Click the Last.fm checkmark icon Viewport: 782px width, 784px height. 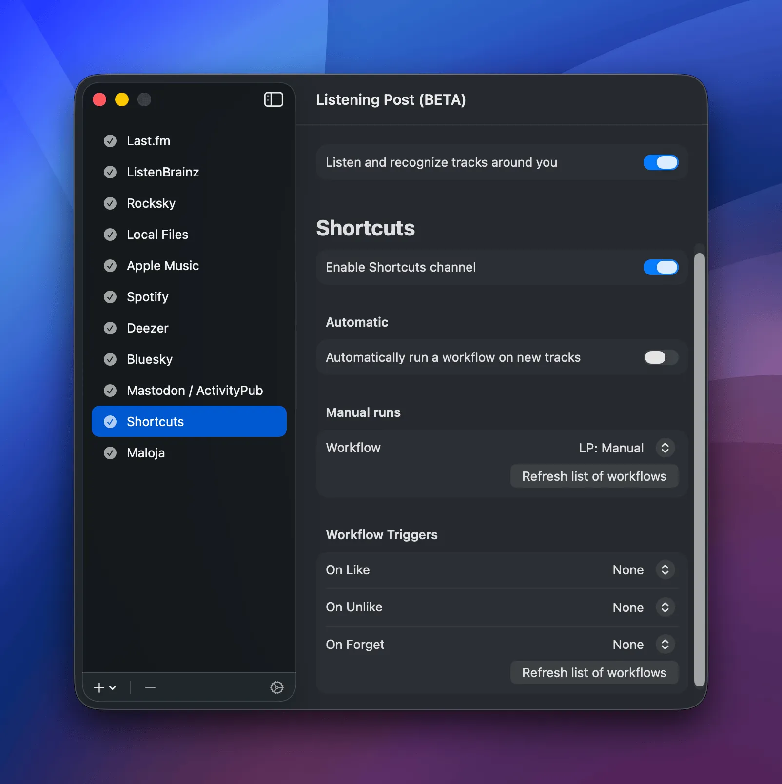pyautogui.click(x=110, y=141)
